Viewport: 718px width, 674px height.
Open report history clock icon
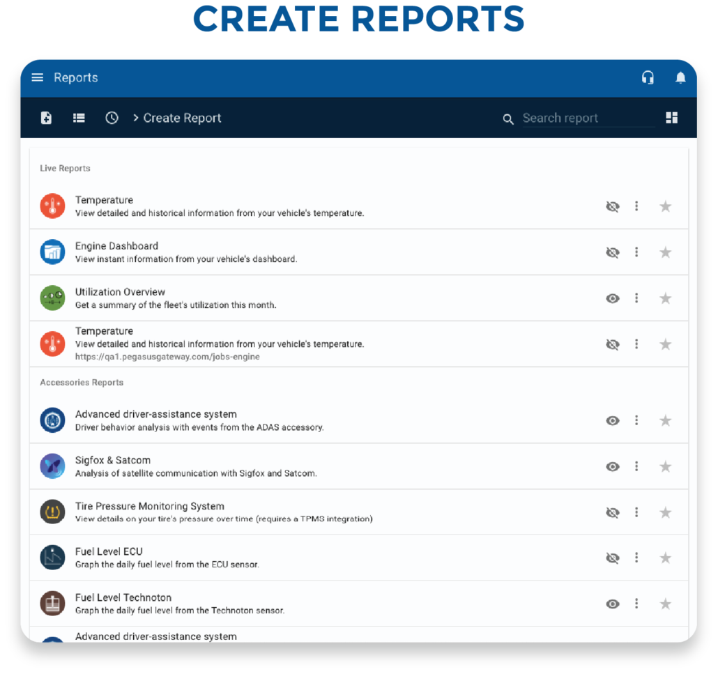pos(112,118)
